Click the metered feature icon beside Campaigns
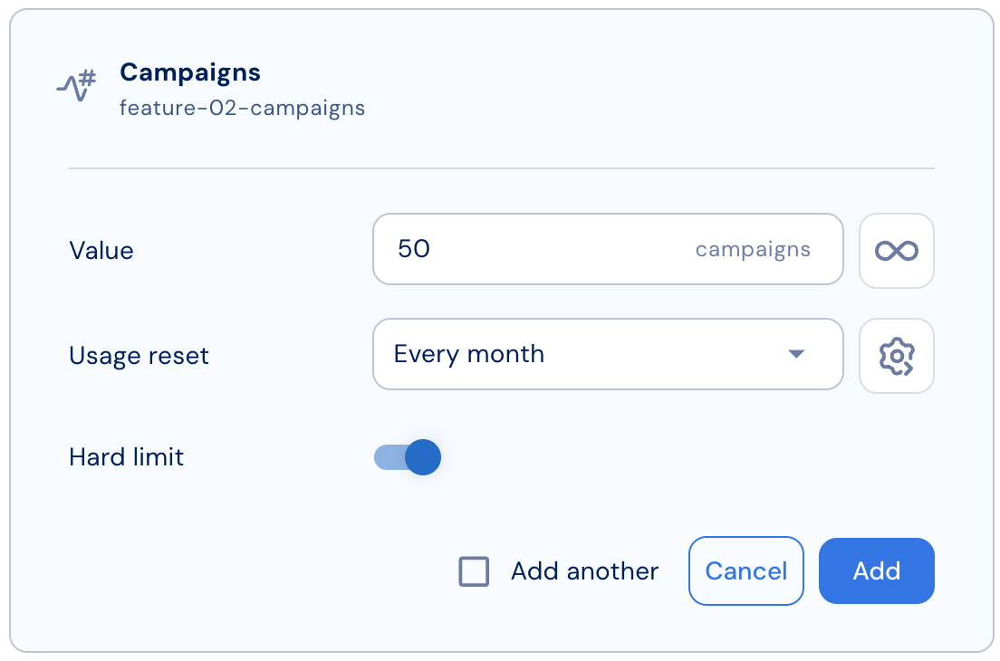 [x=76, y=86]
